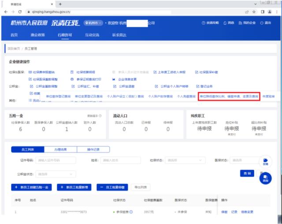Click the address bar URL qinqing.hangzhou.gov.cn
This screenshot has height=224, width=282.
[x=51, y=12]
